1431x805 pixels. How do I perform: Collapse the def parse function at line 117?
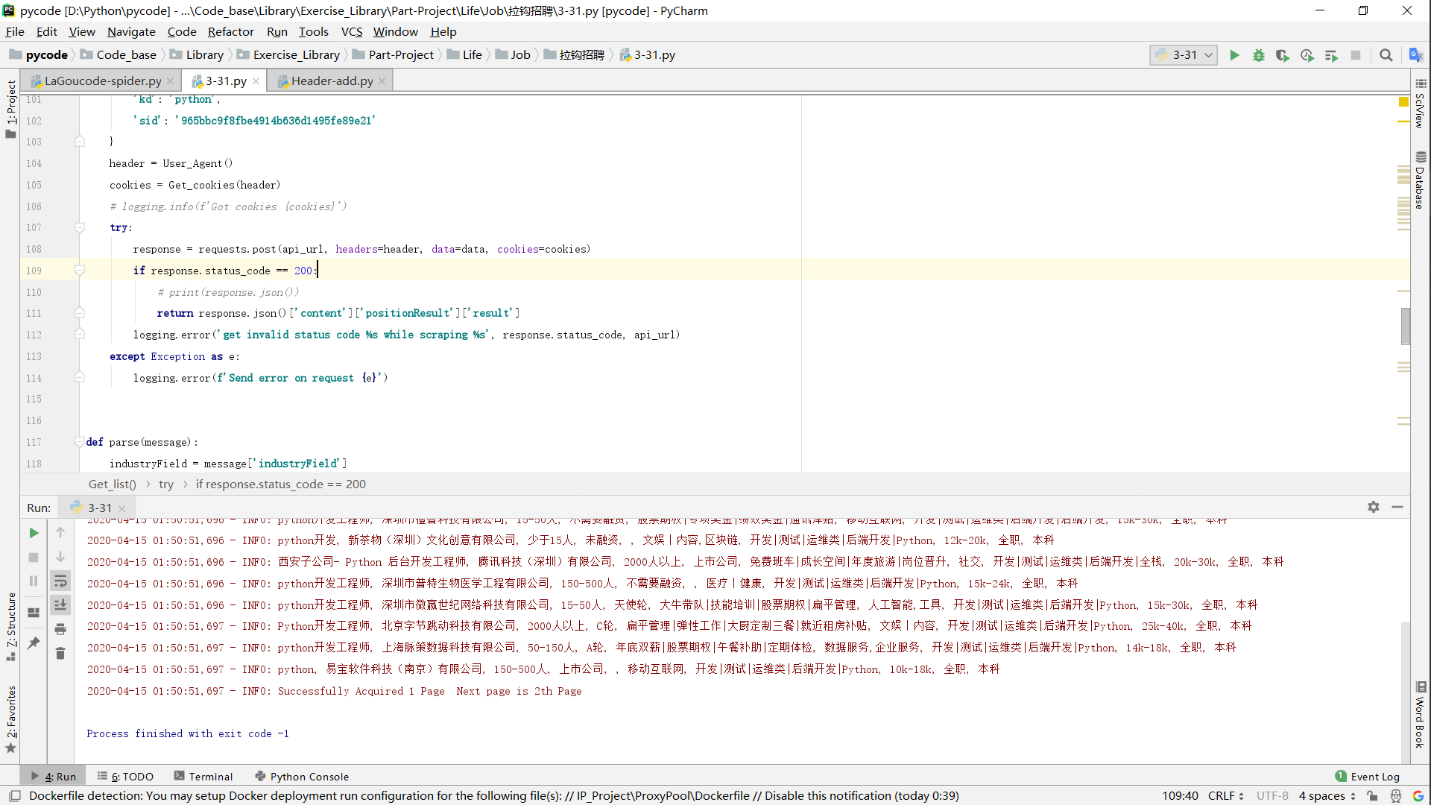[80, 442]
